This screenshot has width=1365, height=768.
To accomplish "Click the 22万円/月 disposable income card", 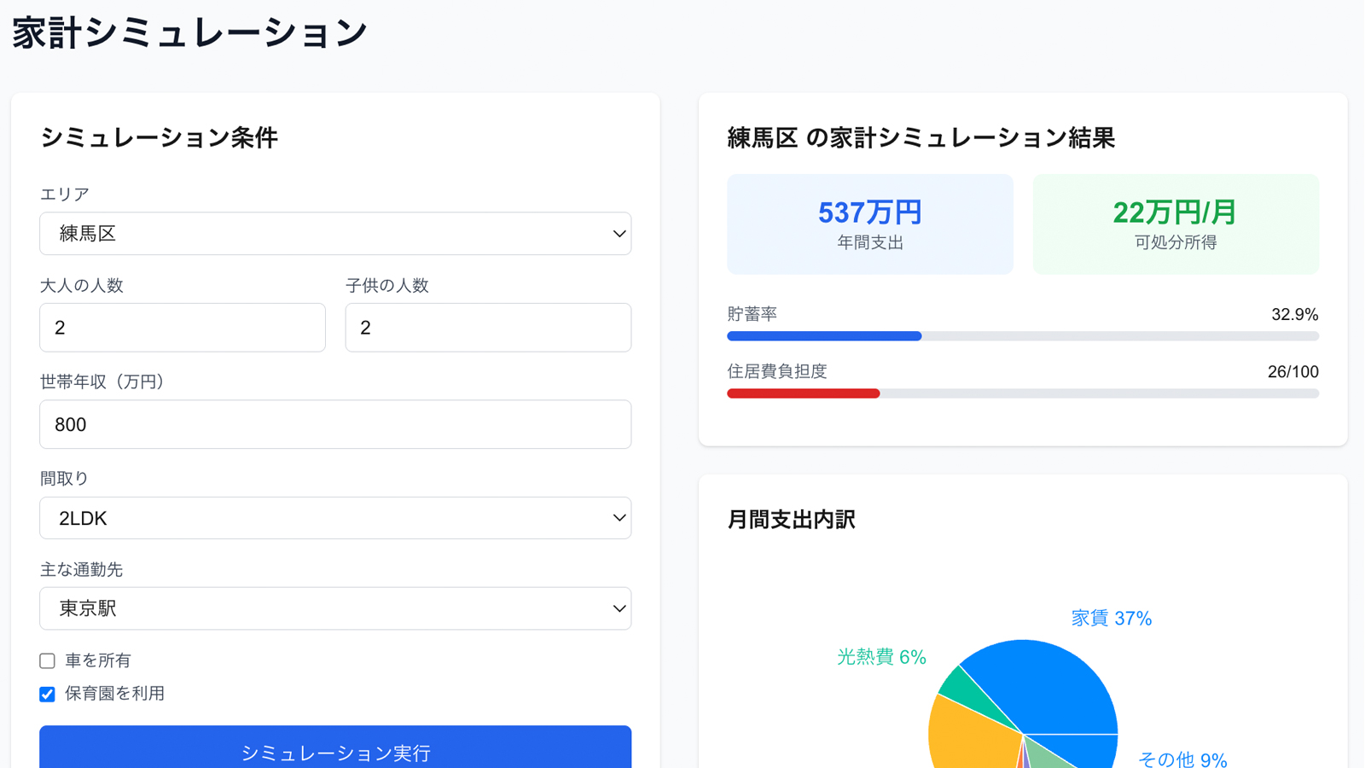I will (x=1176, y=224).
